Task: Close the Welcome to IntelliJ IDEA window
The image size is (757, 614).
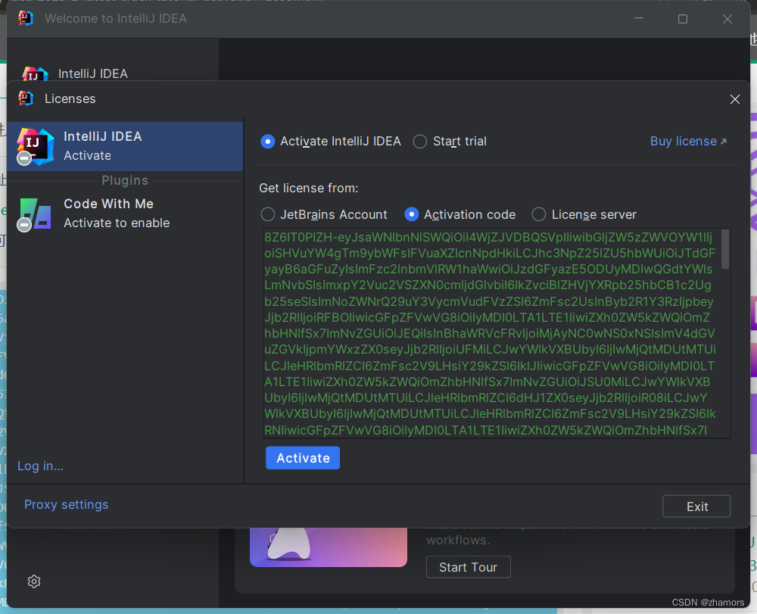Action: point(727,19)
